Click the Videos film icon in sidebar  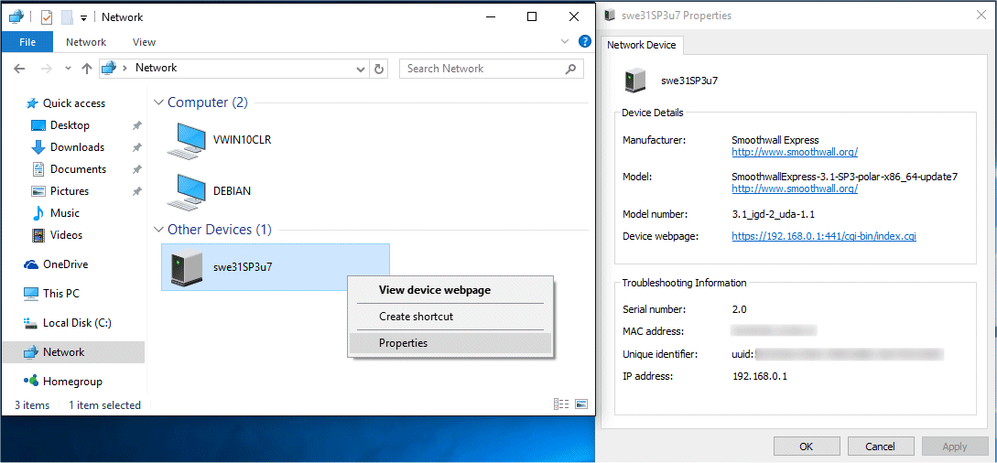click(38, 235)
